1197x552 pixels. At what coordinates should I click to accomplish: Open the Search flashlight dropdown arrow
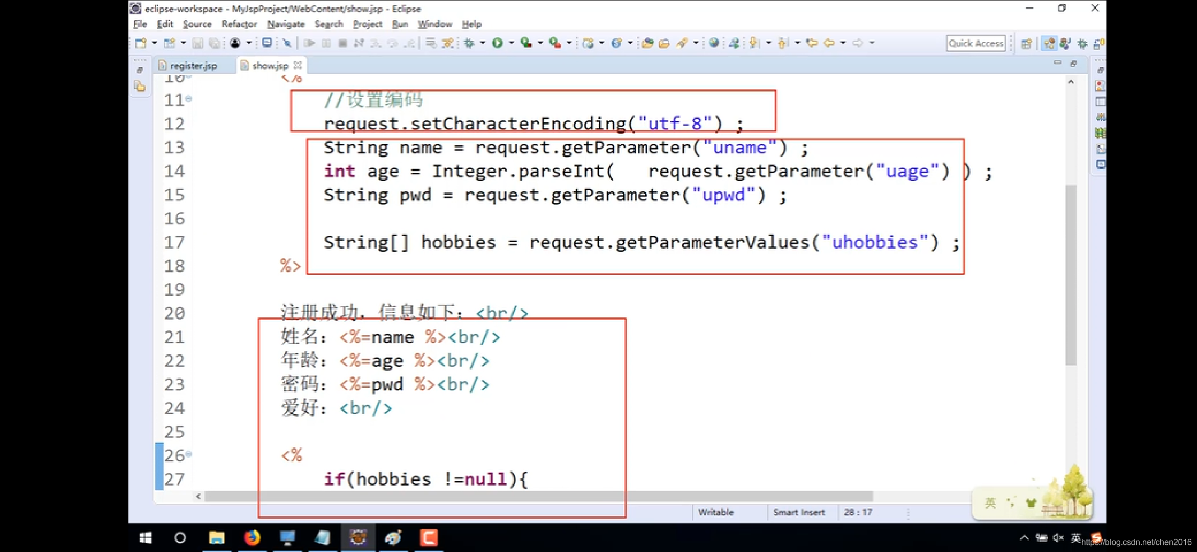click(695, 43)
